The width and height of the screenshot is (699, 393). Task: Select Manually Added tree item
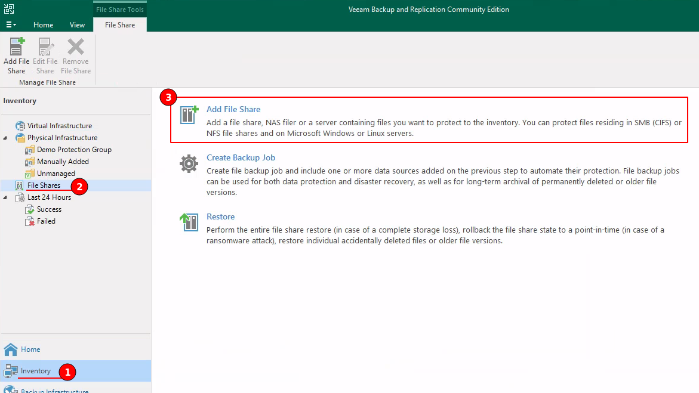click(63, 161)
